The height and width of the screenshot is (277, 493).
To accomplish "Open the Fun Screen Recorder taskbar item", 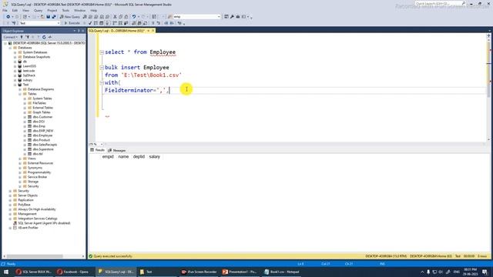I will point(199,272).
